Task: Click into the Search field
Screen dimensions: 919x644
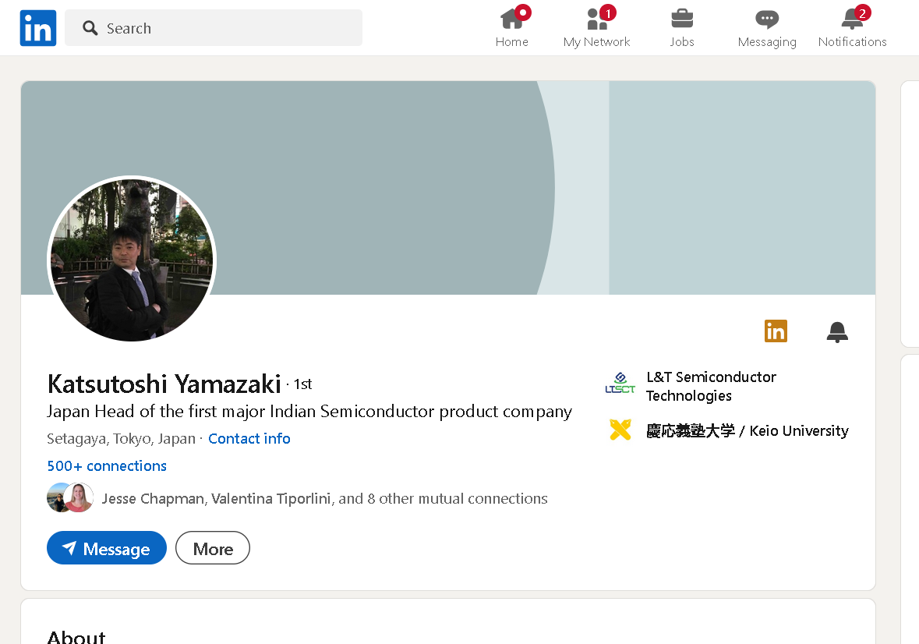Action: click(214, 27)
